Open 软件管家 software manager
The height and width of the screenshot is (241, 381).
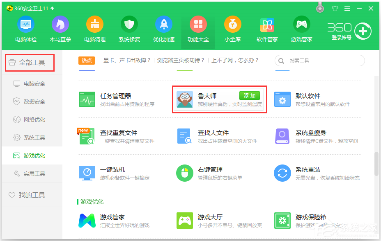click(267, 29)
